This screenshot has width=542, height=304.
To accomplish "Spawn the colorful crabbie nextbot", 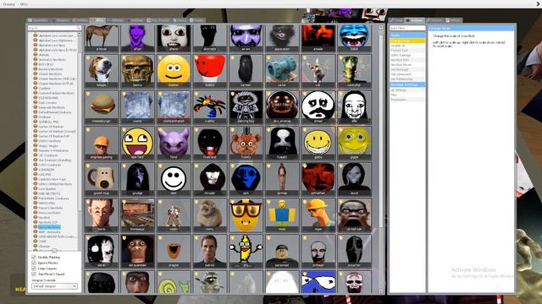I will point(210,106).
